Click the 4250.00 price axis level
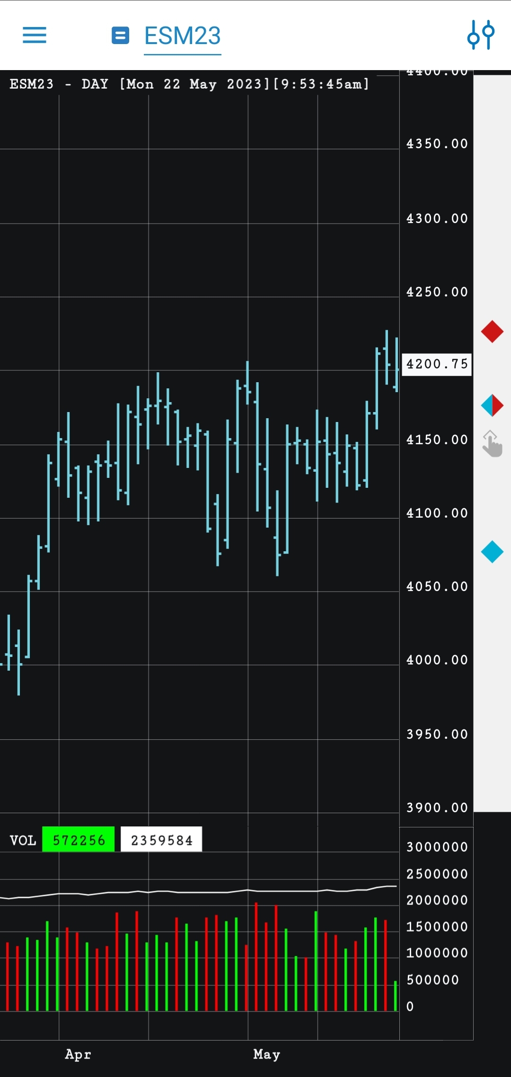Image resolution: width=511 pixels, height=1077 pixels. click(437, 292)
